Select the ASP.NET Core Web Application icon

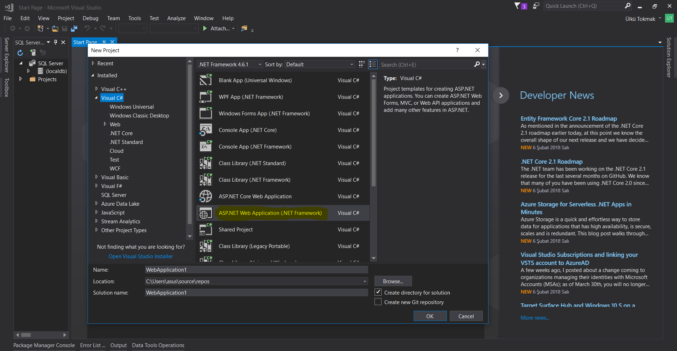[206, 196]
